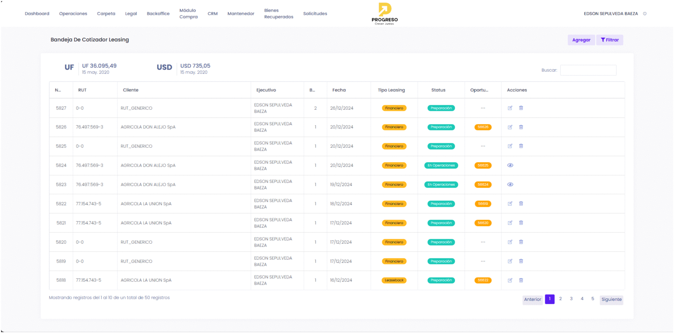The width and height of the screenshot is (674, 333).
Task: View quotation 5823 with eye icon
Action: (510, 184)
